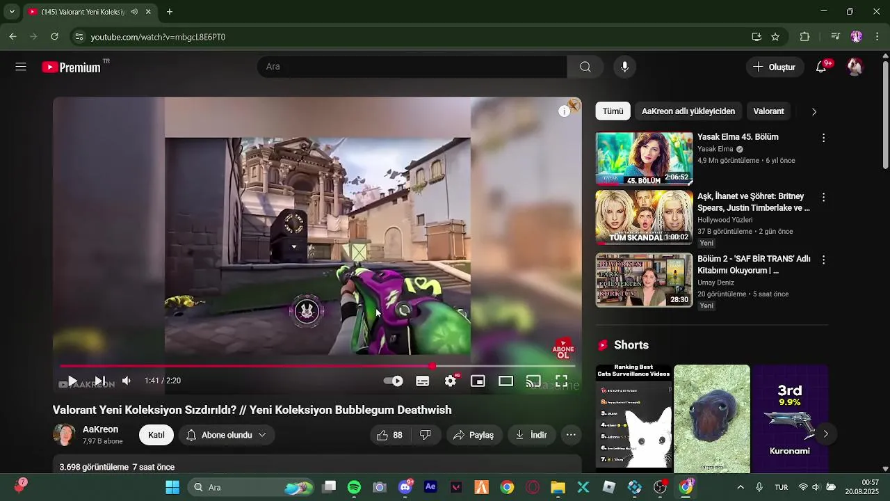Open the cats surveillance Short
Screen dimensions: 890x501
click(634, 419)
